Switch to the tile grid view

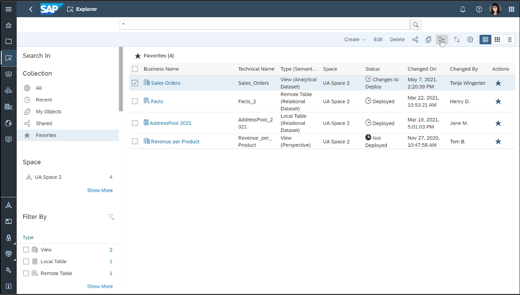497,40
